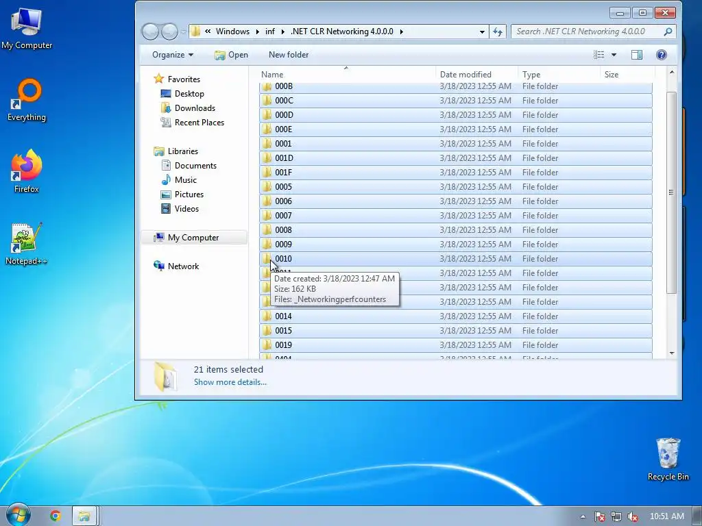The image size is (702, 526).
Task: Click the folder icon of 000C
Action: click(x=267, y=100)
